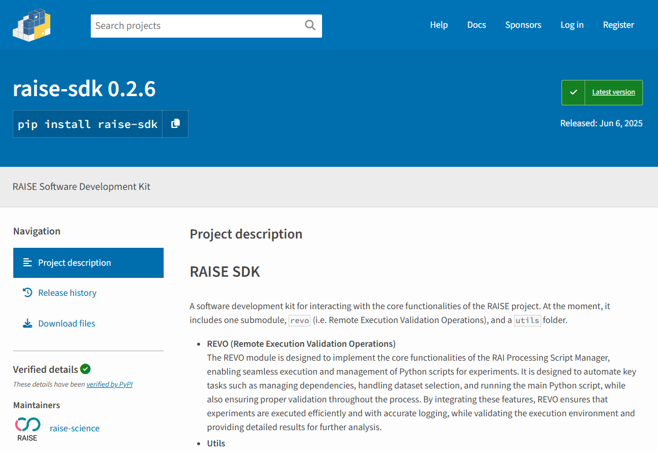Open the PyPI home logo
Image resolution: width=658 pixels, height=451 pixels.
point(32,25)
